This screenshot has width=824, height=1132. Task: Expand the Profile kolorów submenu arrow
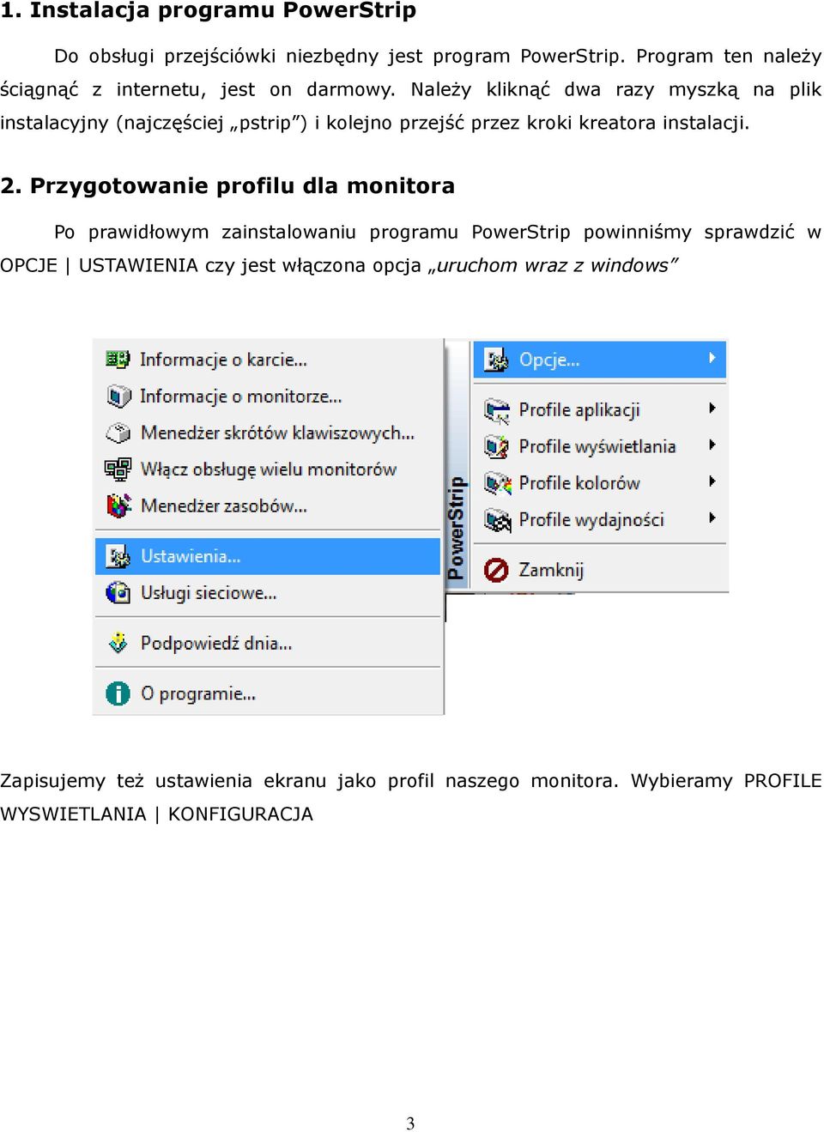point(712,481)
